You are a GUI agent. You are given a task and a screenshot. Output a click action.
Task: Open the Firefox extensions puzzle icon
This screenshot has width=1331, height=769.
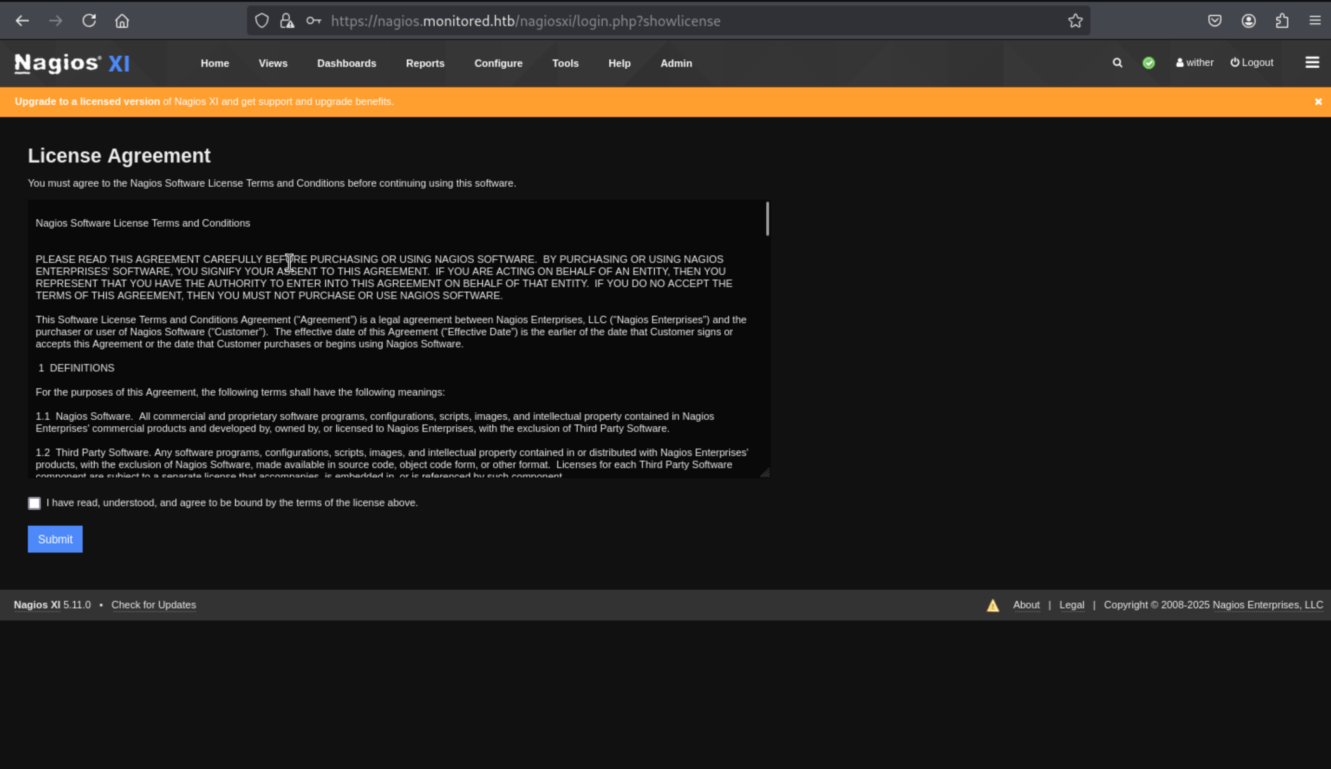[x=1282, y=21]
